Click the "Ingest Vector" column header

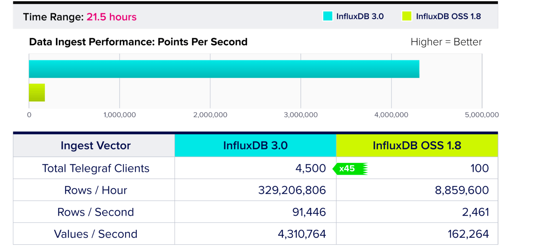click(96, 146)
